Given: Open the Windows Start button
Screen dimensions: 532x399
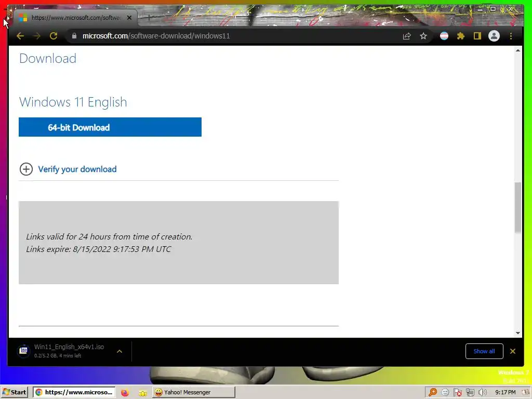Looking at the screenshot, I should tap(14, 392).
